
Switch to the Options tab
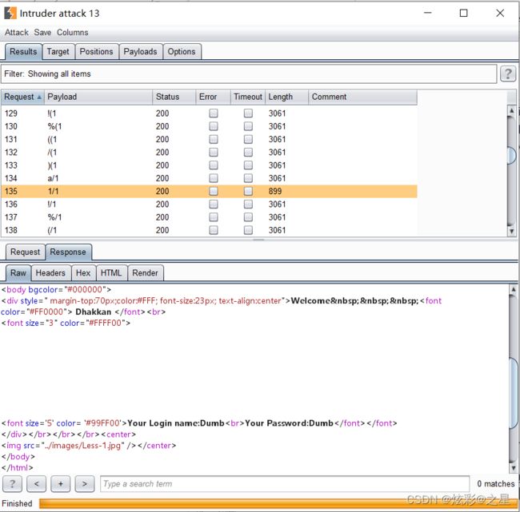182,52
